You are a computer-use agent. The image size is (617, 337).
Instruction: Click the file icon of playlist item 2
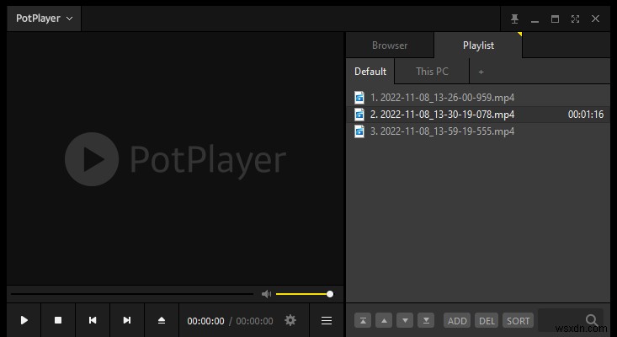click(x=359, y=115)
